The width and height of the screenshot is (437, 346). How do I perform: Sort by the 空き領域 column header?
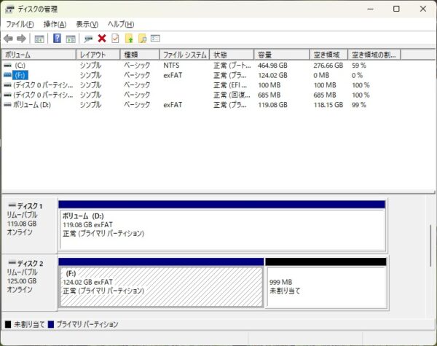328,55
